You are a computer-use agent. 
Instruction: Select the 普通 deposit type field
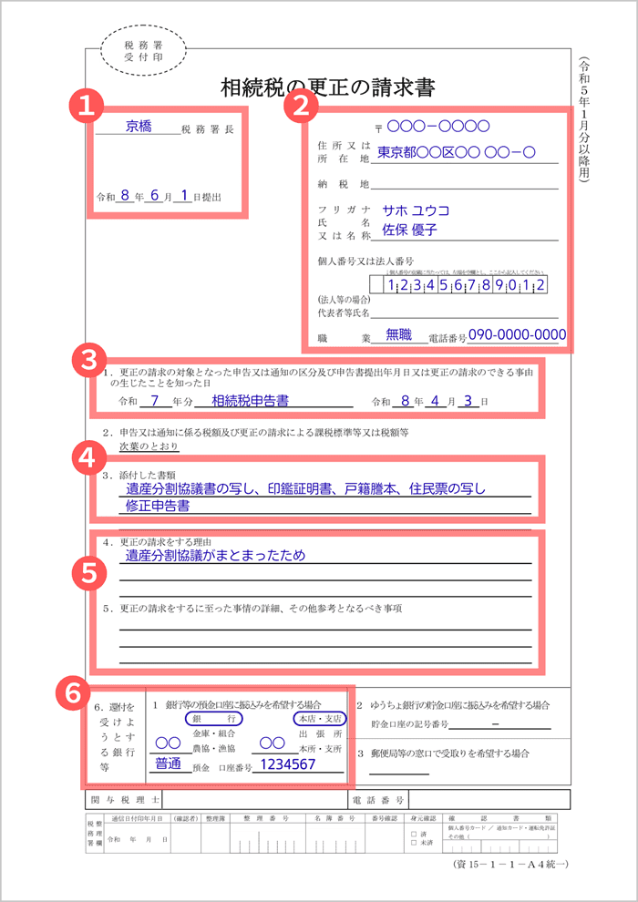pyautogui.click(x=170, y=764)
